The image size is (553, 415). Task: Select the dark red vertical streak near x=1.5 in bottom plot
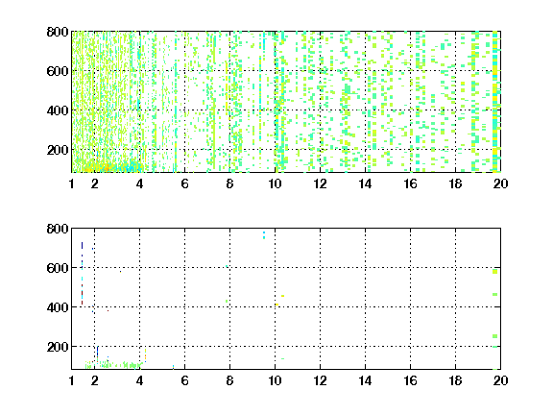pos(82,295)
